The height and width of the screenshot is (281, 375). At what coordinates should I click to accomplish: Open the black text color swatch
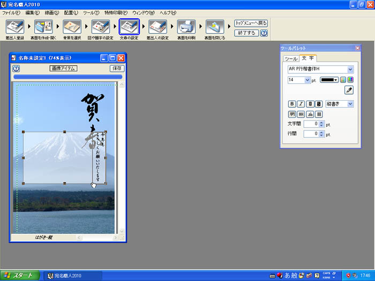pyautogui.click(x=329, y=80)
